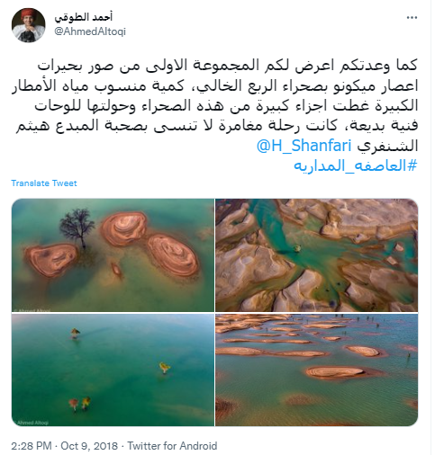Open photo of many sand mounds in water
Image resolution: width=435 pixels, height=455 pixels.
pos(317,370)
